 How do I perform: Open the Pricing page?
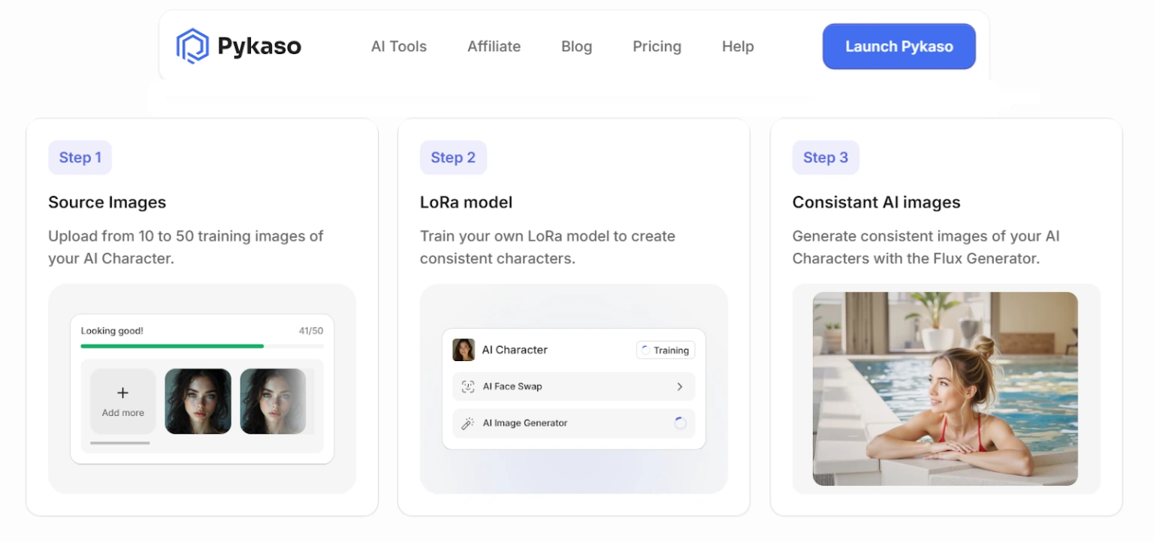657,47
